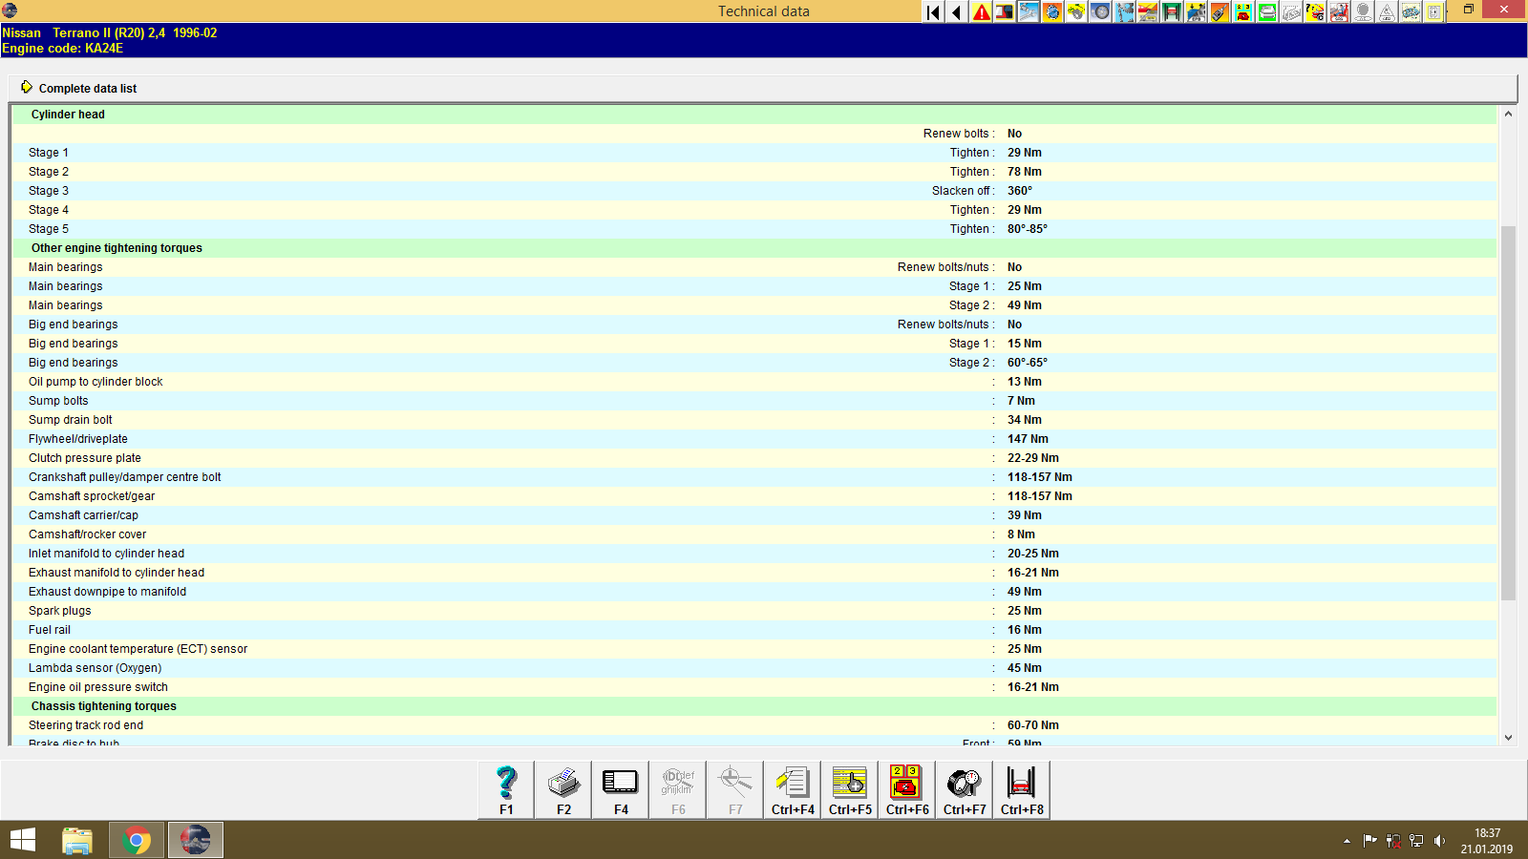Open File Explorer from the taskbar
Image resolution: width=1528 pixels, height=859 pixels.
77,840
